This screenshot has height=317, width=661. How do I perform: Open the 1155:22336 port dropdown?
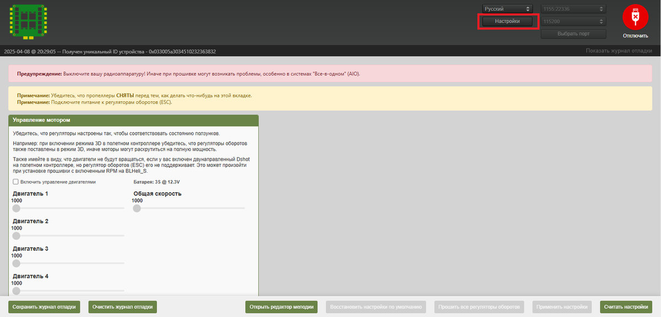pos(573,9)
